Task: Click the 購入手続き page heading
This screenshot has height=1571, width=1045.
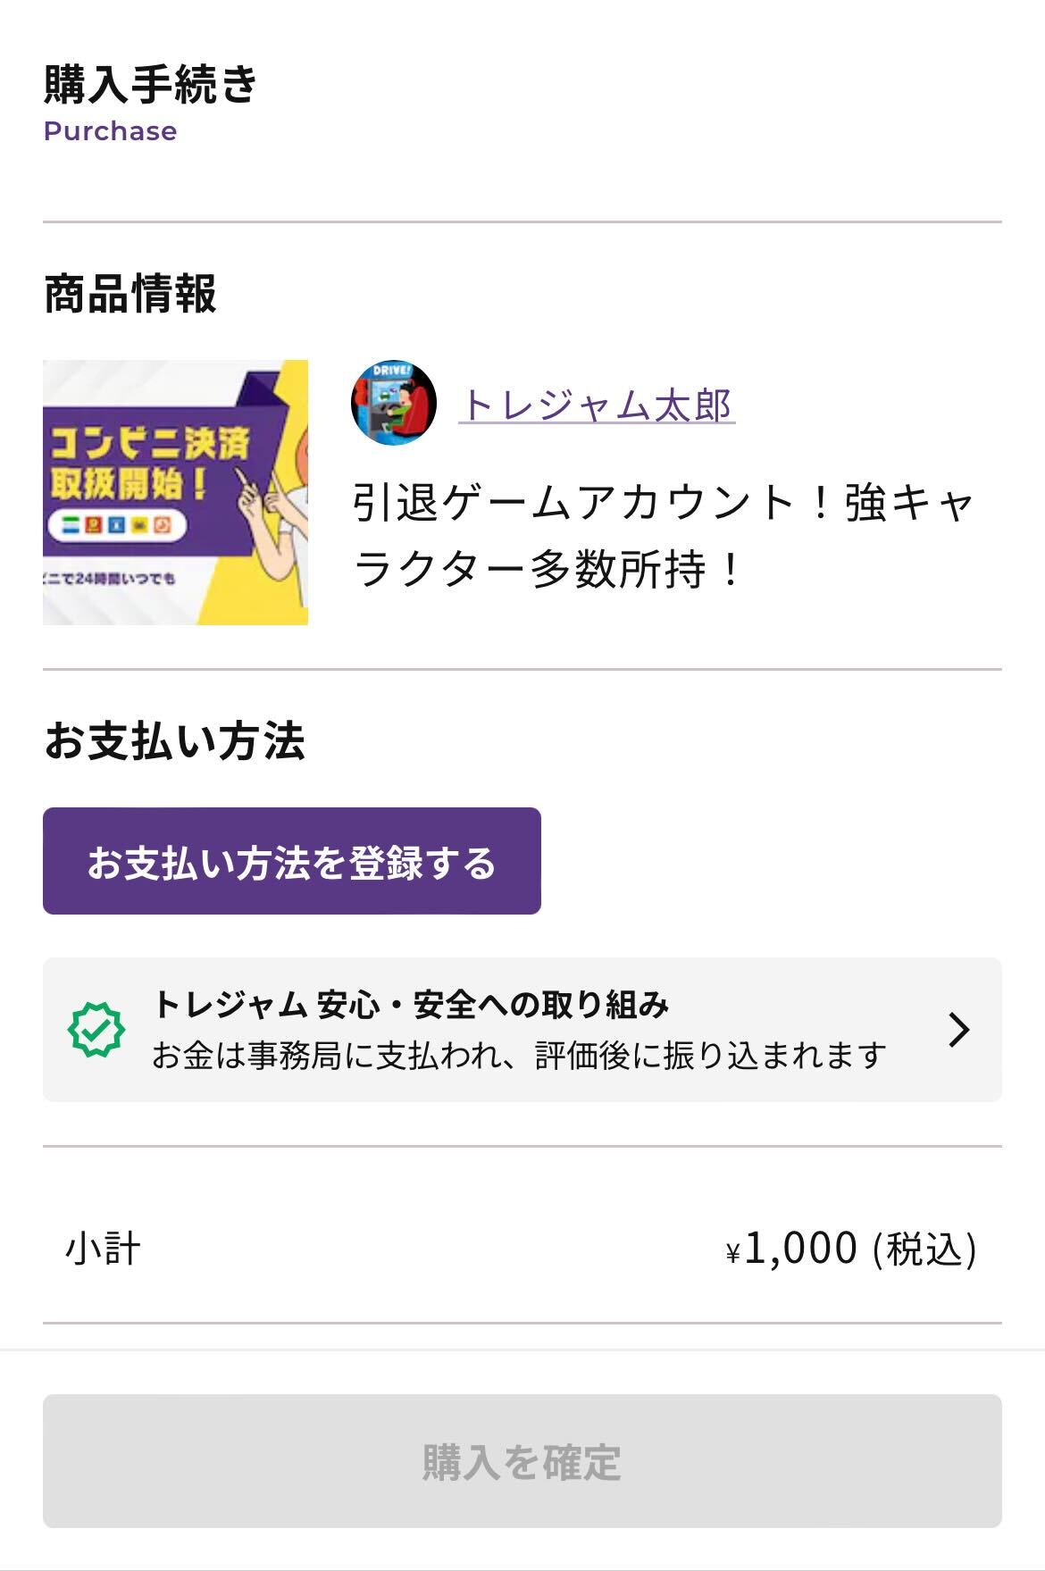Action: click(x=151, y=85)
